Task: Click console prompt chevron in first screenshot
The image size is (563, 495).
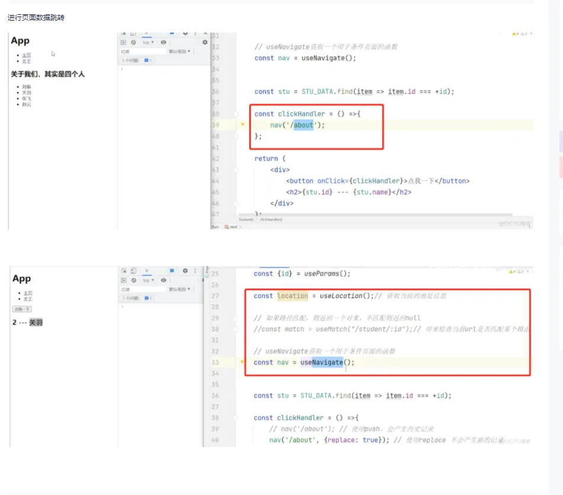Action: [122, 69]
